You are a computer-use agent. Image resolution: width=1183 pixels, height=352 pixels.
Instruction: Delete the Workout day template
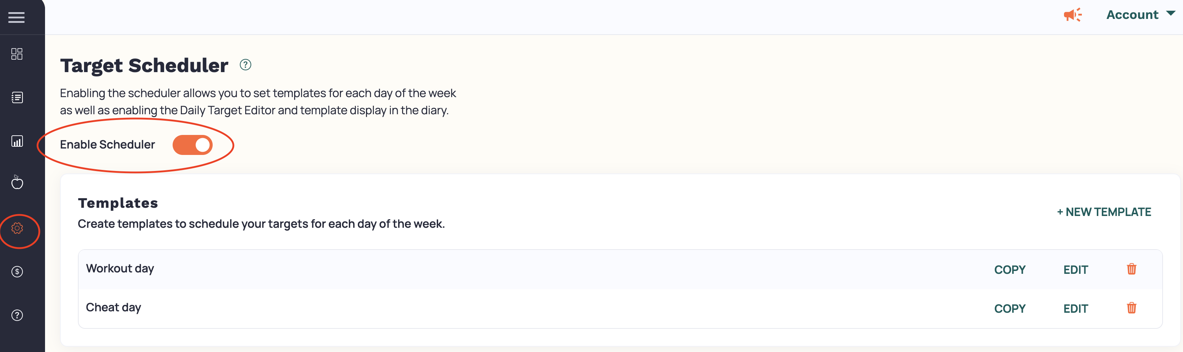point(1131,269)
